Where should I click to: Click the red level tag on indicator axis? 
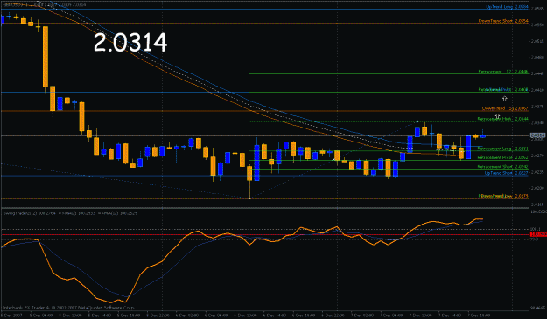538,234
